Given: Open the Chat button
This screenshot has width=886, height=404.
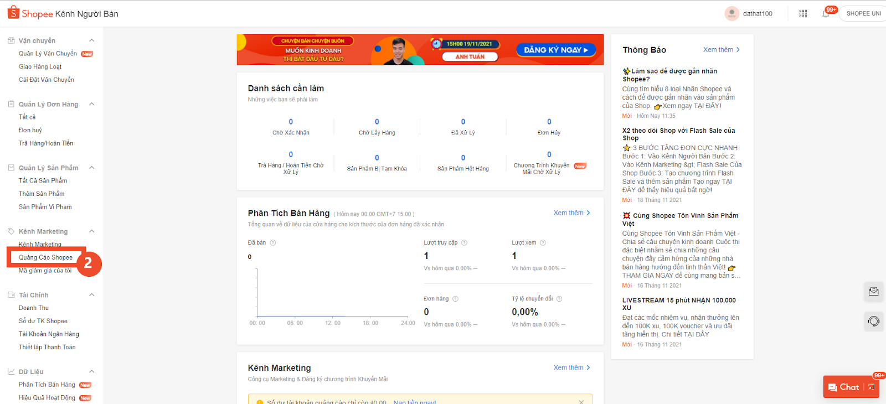Looking at the screenshot, I should [x=843, y=387].
